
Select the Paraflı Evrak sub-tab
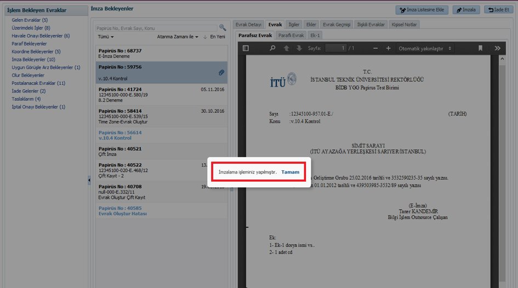(291, 35)
